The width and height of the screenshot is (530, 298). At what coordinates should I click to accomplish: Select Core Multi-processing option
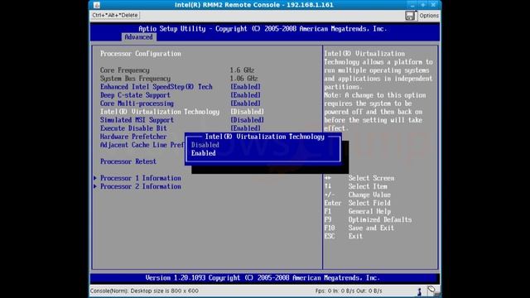(137, 103)
